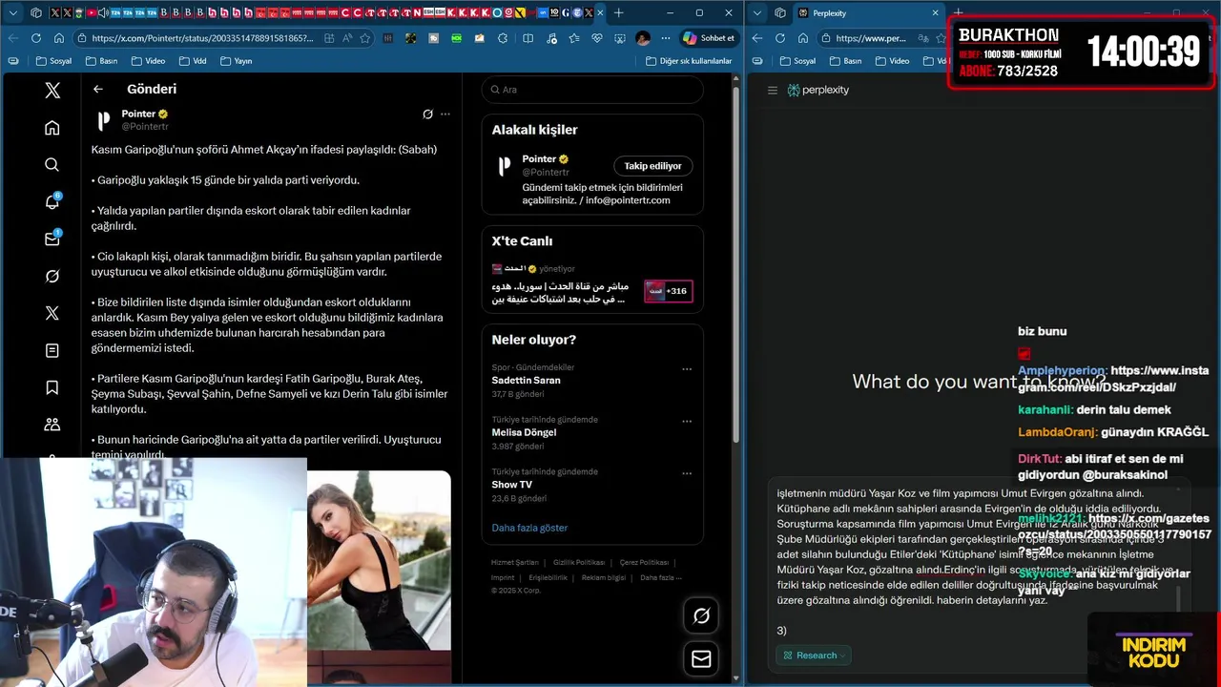Click the perplexity logo
Image resolution: width=1221 pixels, height=687 pixels.
click(817, 90)
